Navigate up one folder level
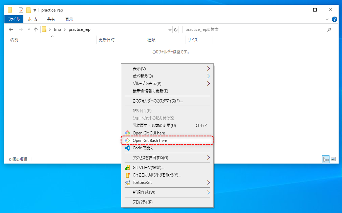This screenshot has width=342, height=213. pos(36,29)
